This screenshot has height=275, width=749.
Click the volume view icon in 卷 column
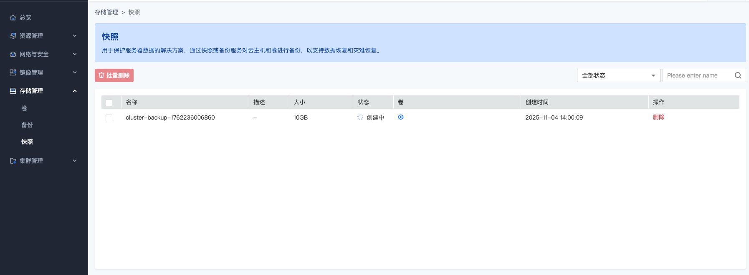(x=400, y=117)
